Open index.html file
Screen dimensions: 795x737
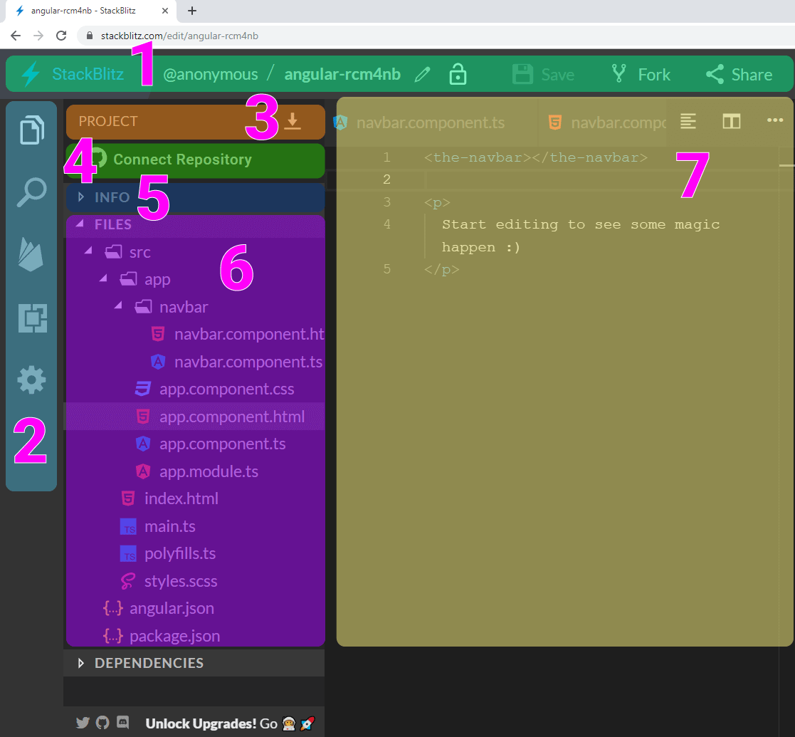[170, 498]
